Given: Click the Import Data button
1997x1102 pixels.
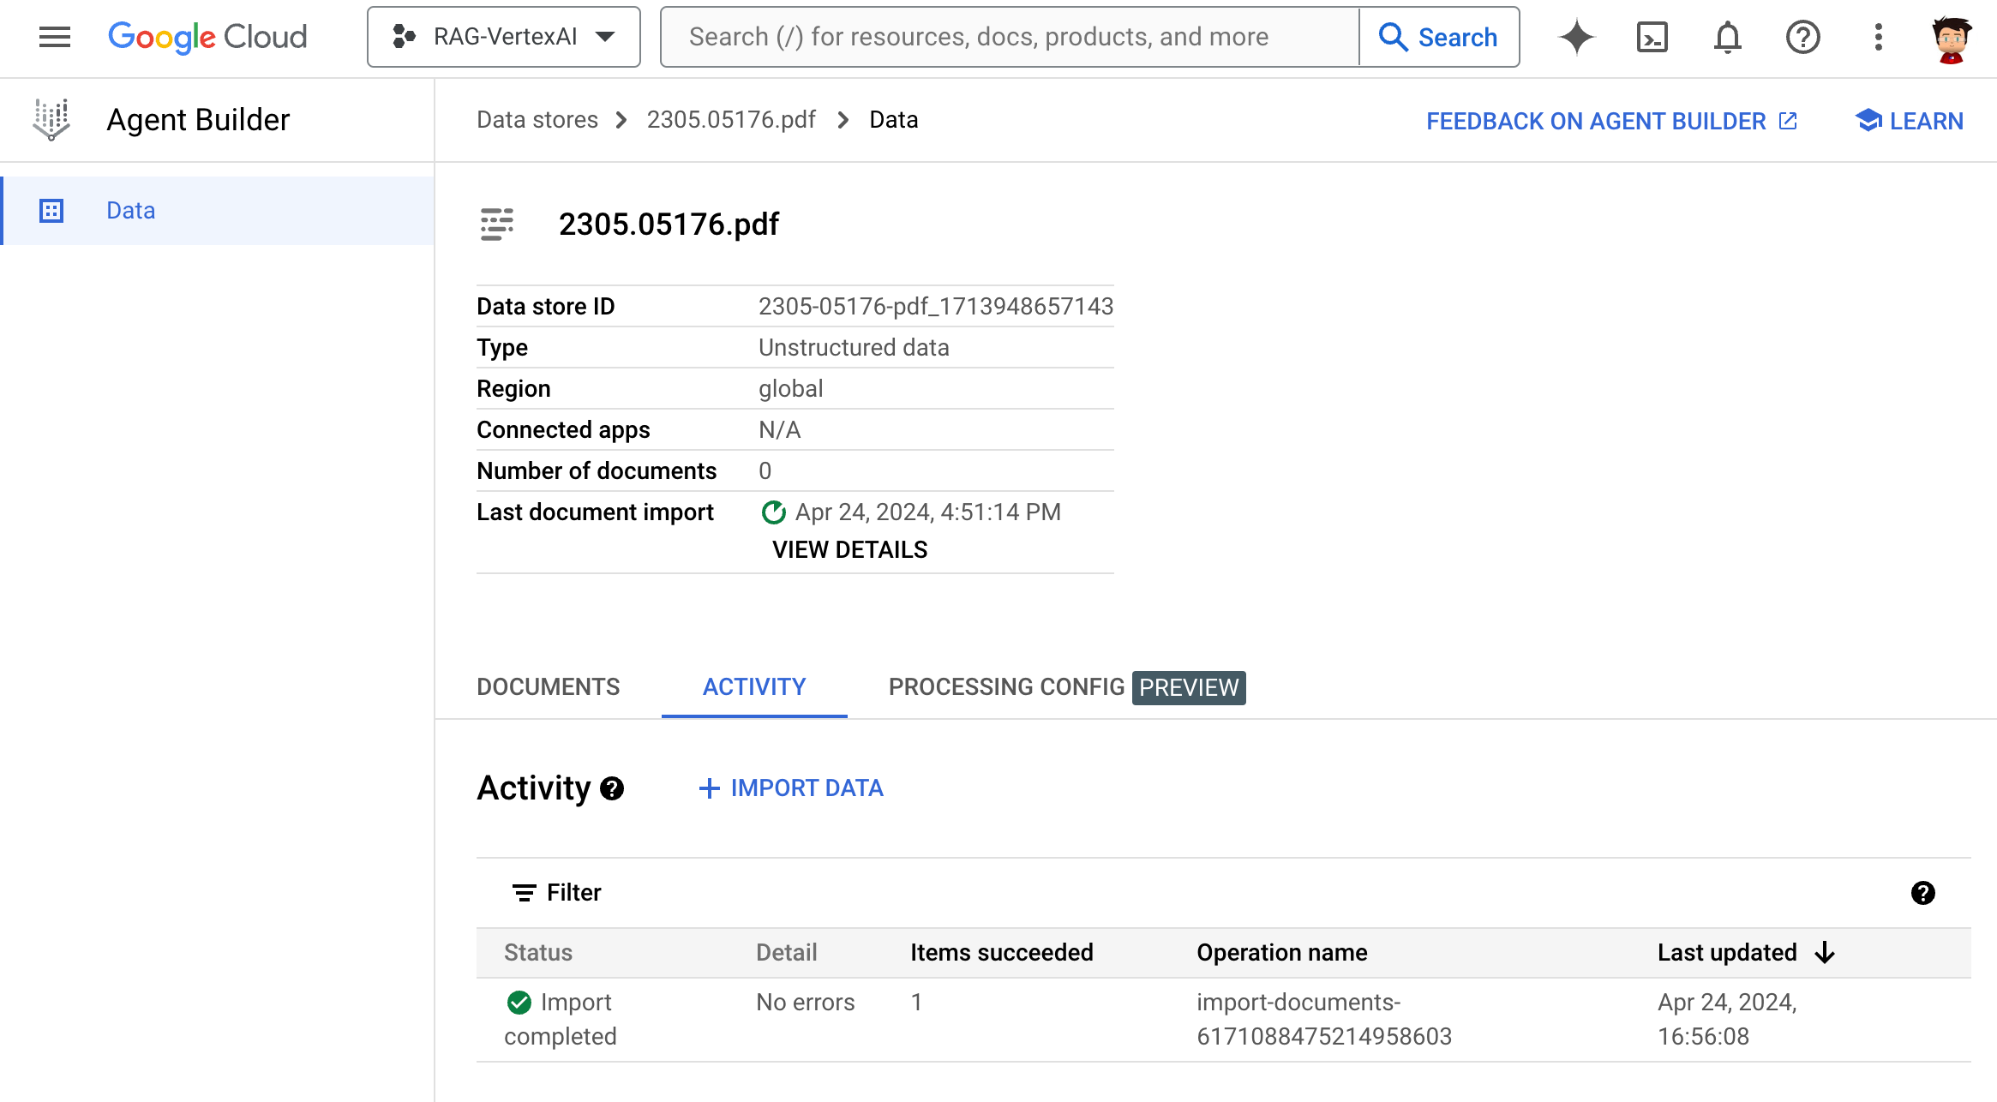Looking at the screenshot, I should coord(791,788).
